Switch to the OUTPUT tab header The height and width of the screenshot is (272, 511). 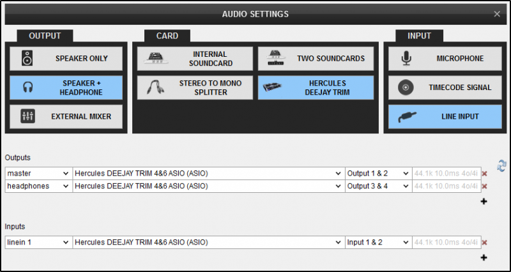pos(45,36)
